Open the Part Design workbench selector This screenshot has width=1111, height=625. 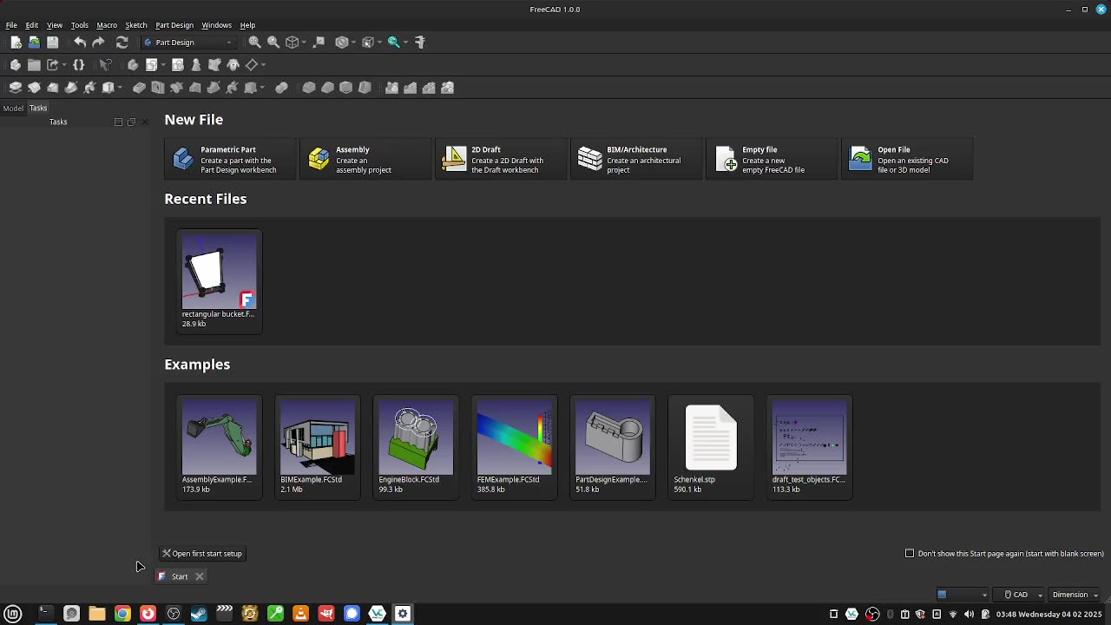188,42
